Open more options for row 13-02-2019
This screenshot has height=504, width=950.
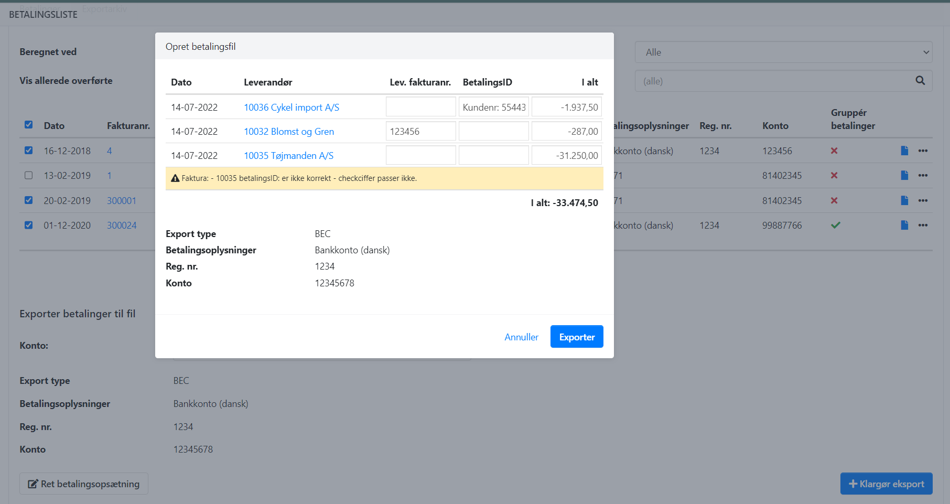(x=923, y=176)
